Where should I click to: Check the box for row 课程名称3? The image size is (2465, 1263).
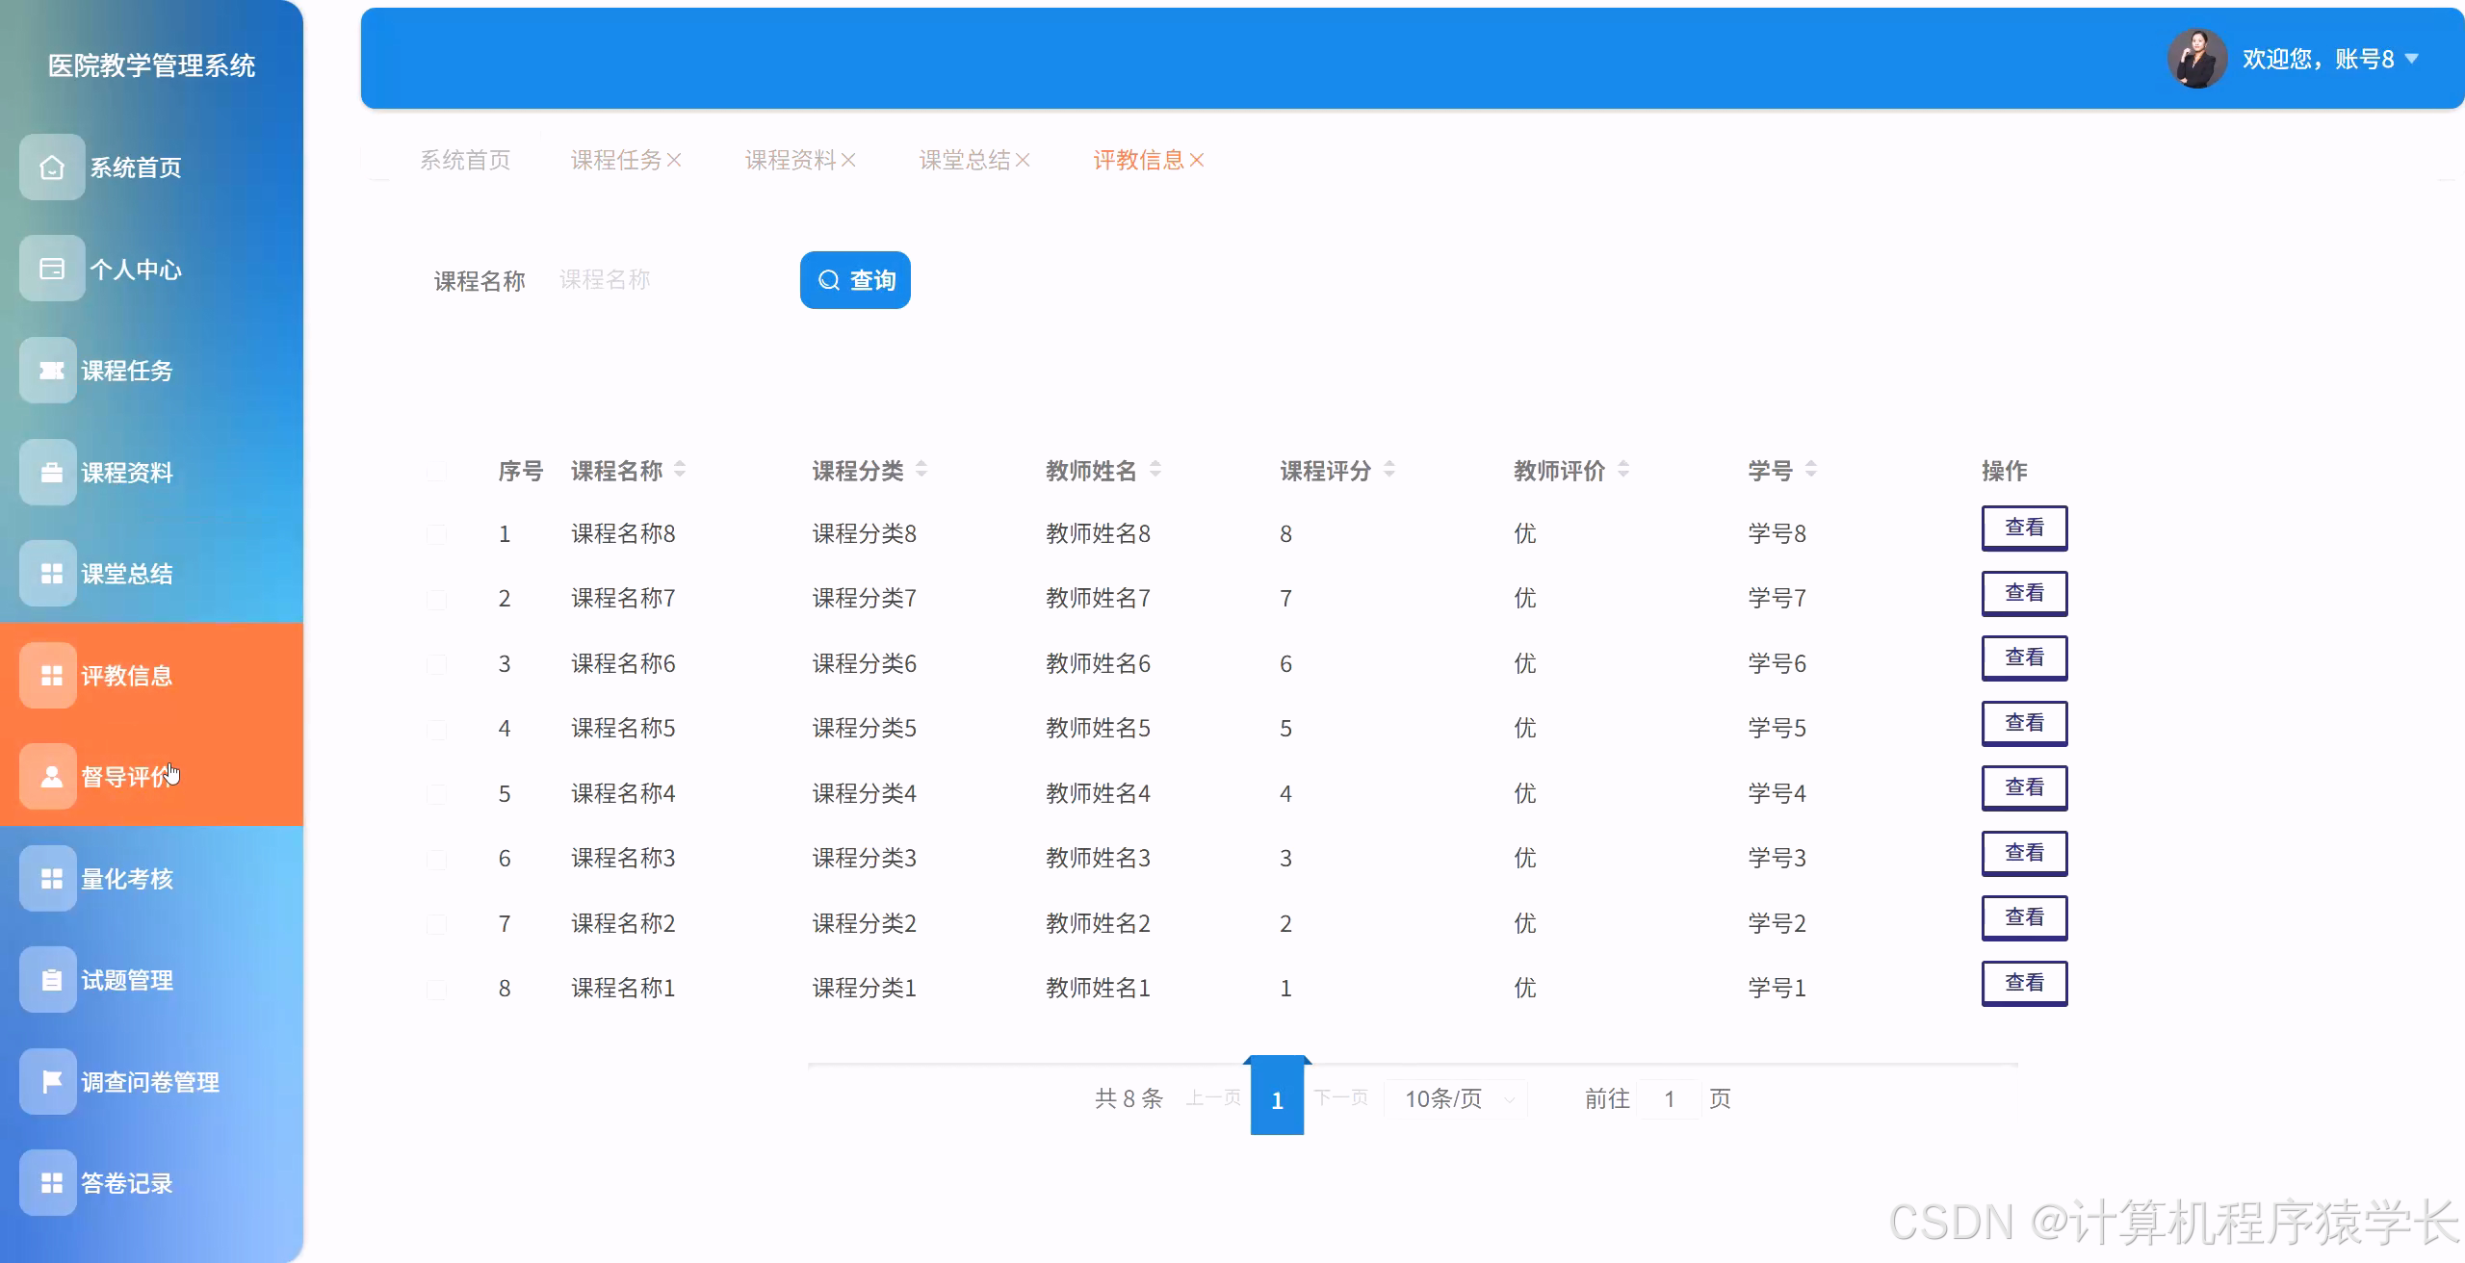click(x=437, y=860)
